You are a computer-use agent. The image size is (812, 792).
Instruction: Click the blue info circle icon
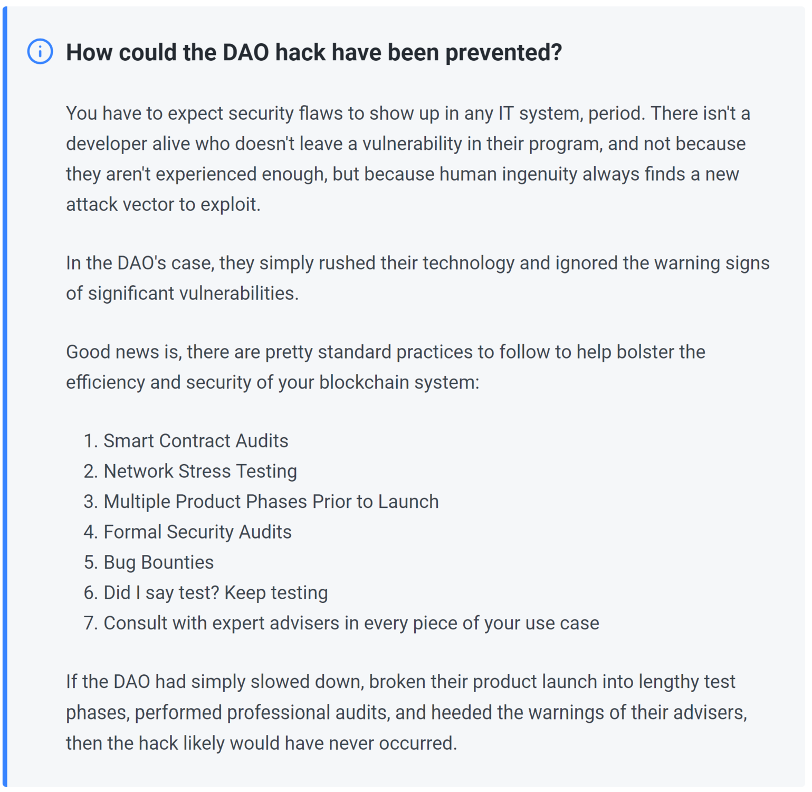click(40, 52)
